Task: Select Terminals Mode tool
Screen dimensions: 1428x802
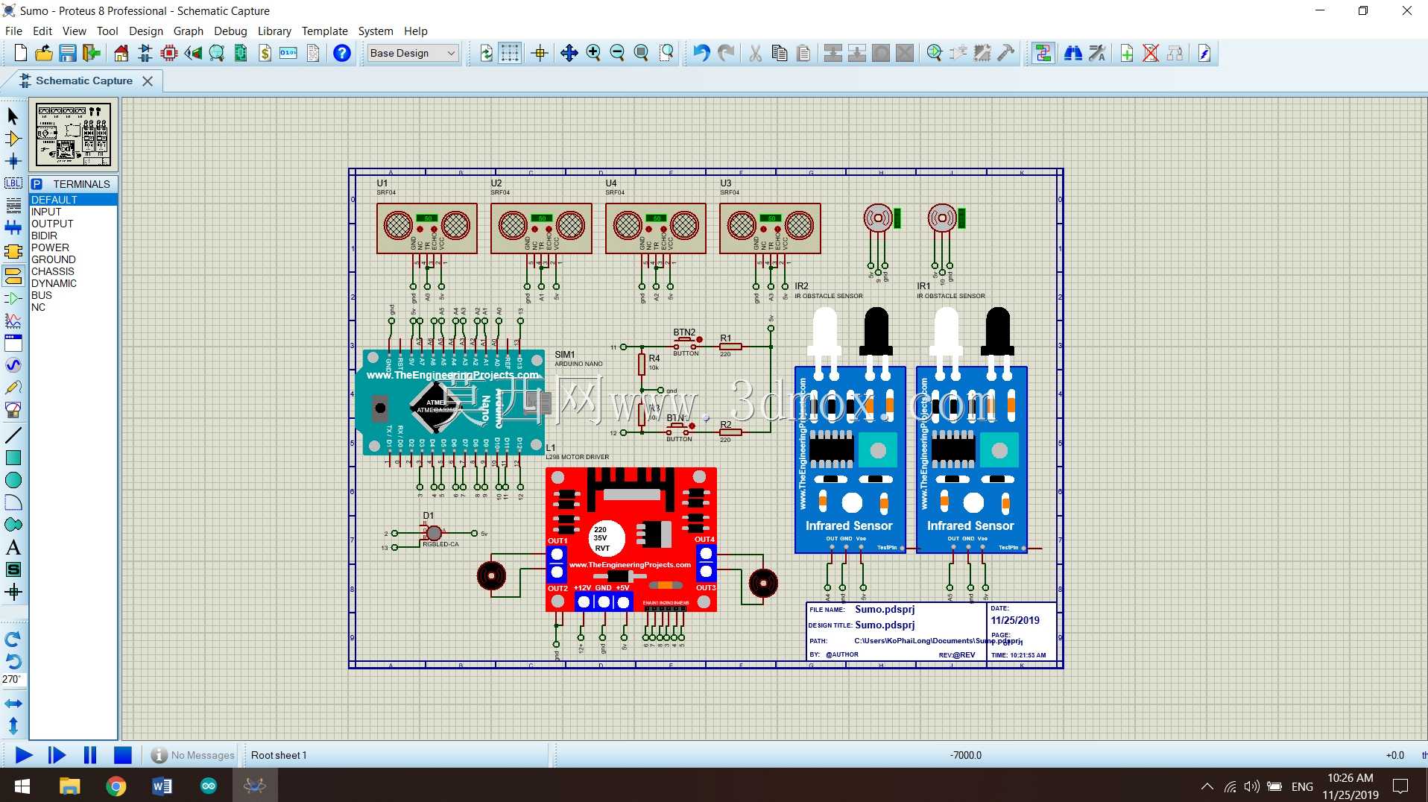Action: pos(13,276)
